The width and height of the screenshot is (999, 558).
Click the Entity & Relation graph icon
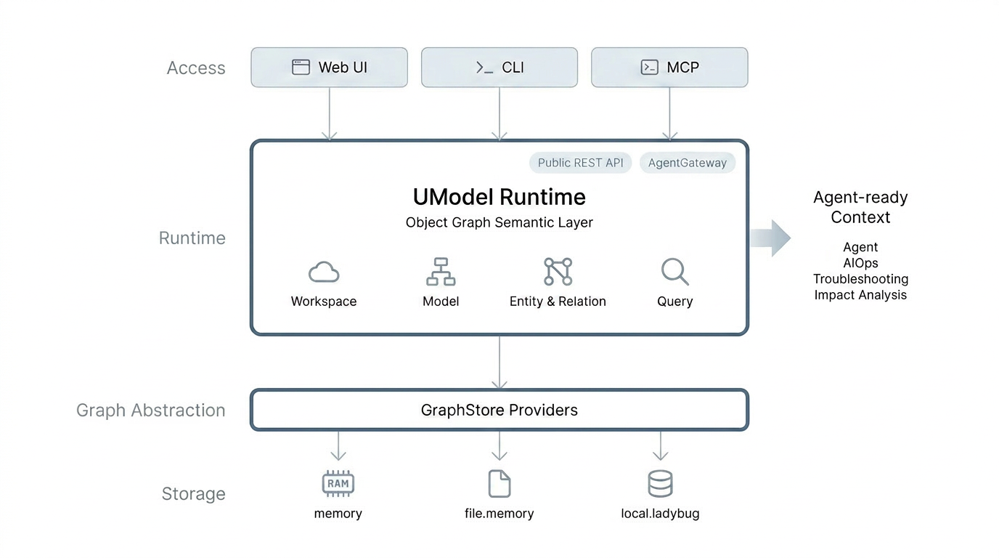(x=558, y=272)
